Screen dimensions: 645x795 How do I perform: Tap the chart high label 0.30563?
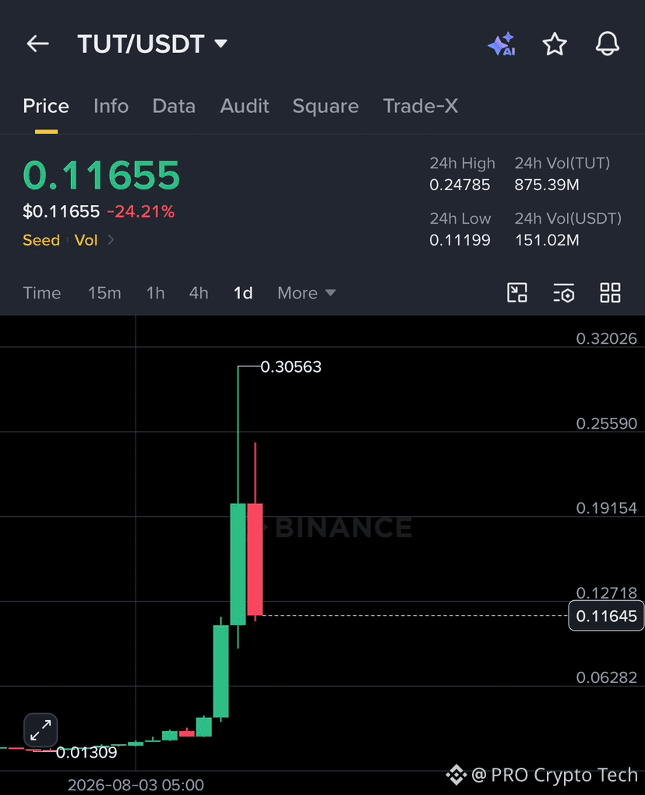click(291, 366)
